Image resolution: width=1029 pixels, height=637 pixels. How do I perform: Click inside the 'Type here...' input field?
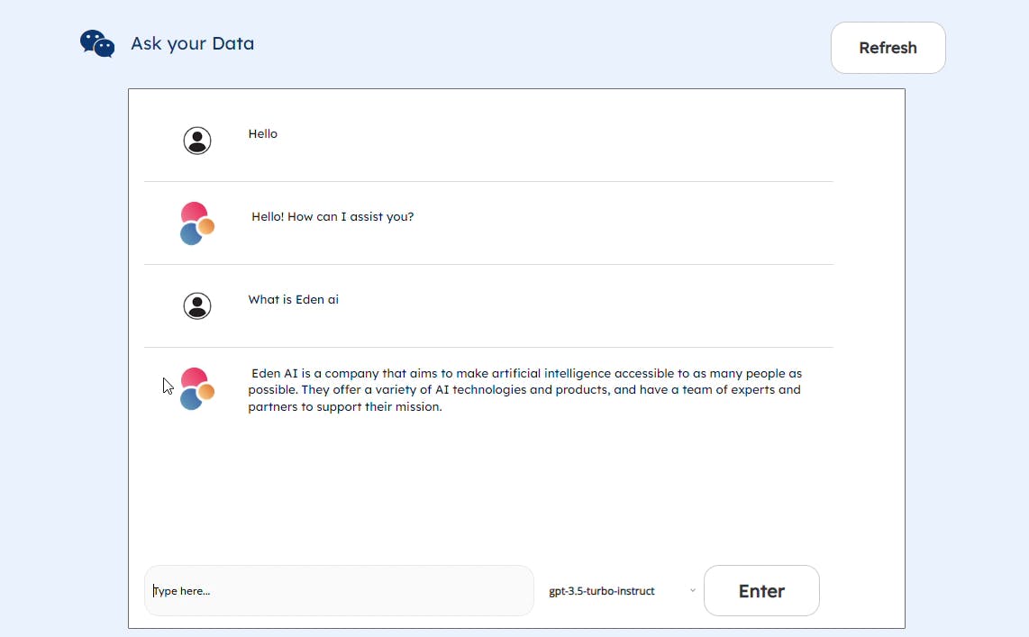[x=338, y=591]
